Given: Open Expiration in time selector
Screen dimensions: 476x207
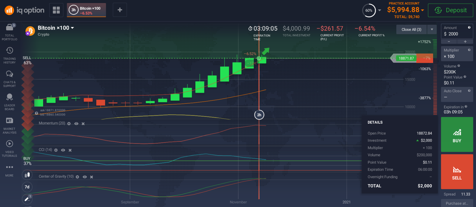Looking at the screenshot, I should pos(457,109).
